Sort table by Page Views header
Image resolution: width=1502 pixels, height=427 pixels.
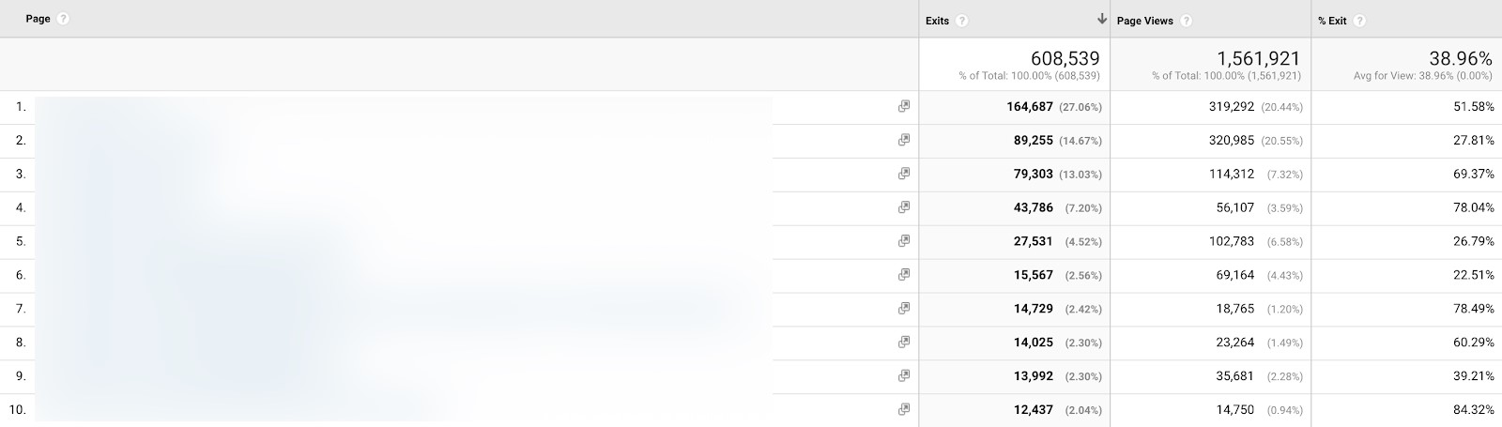[x=1144, y=21]
